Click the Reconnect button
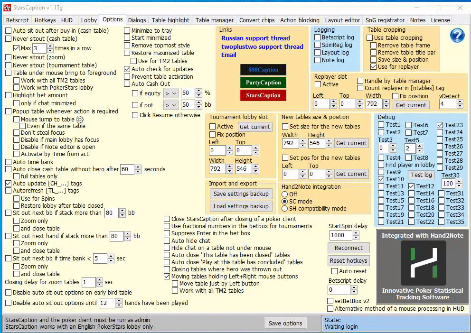 pyautogui.click(x=349, y=248)
